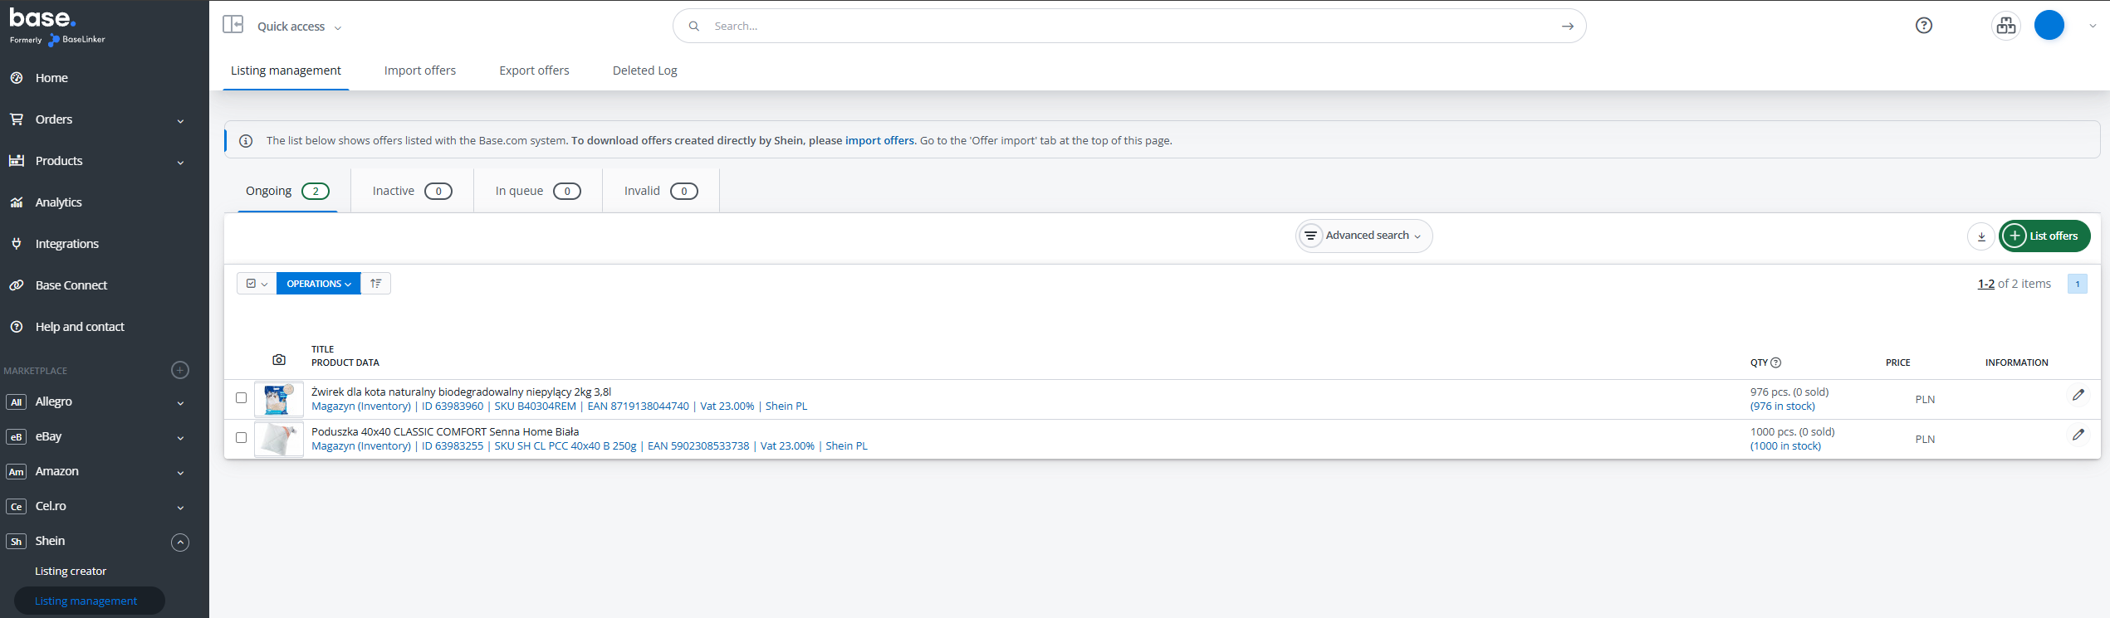Add a marketplace with the plus icon
The height and width of the screenshot is (618, 2110).
pyautogui.click(x=180, y=370)
